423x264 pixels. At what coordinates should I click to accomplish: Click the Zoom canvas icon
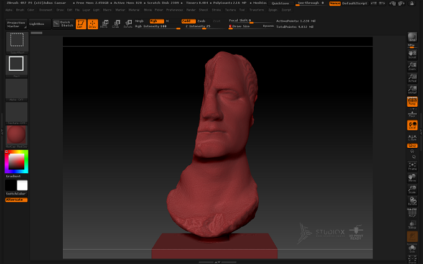pyautogui.click(x=412, y=66)
